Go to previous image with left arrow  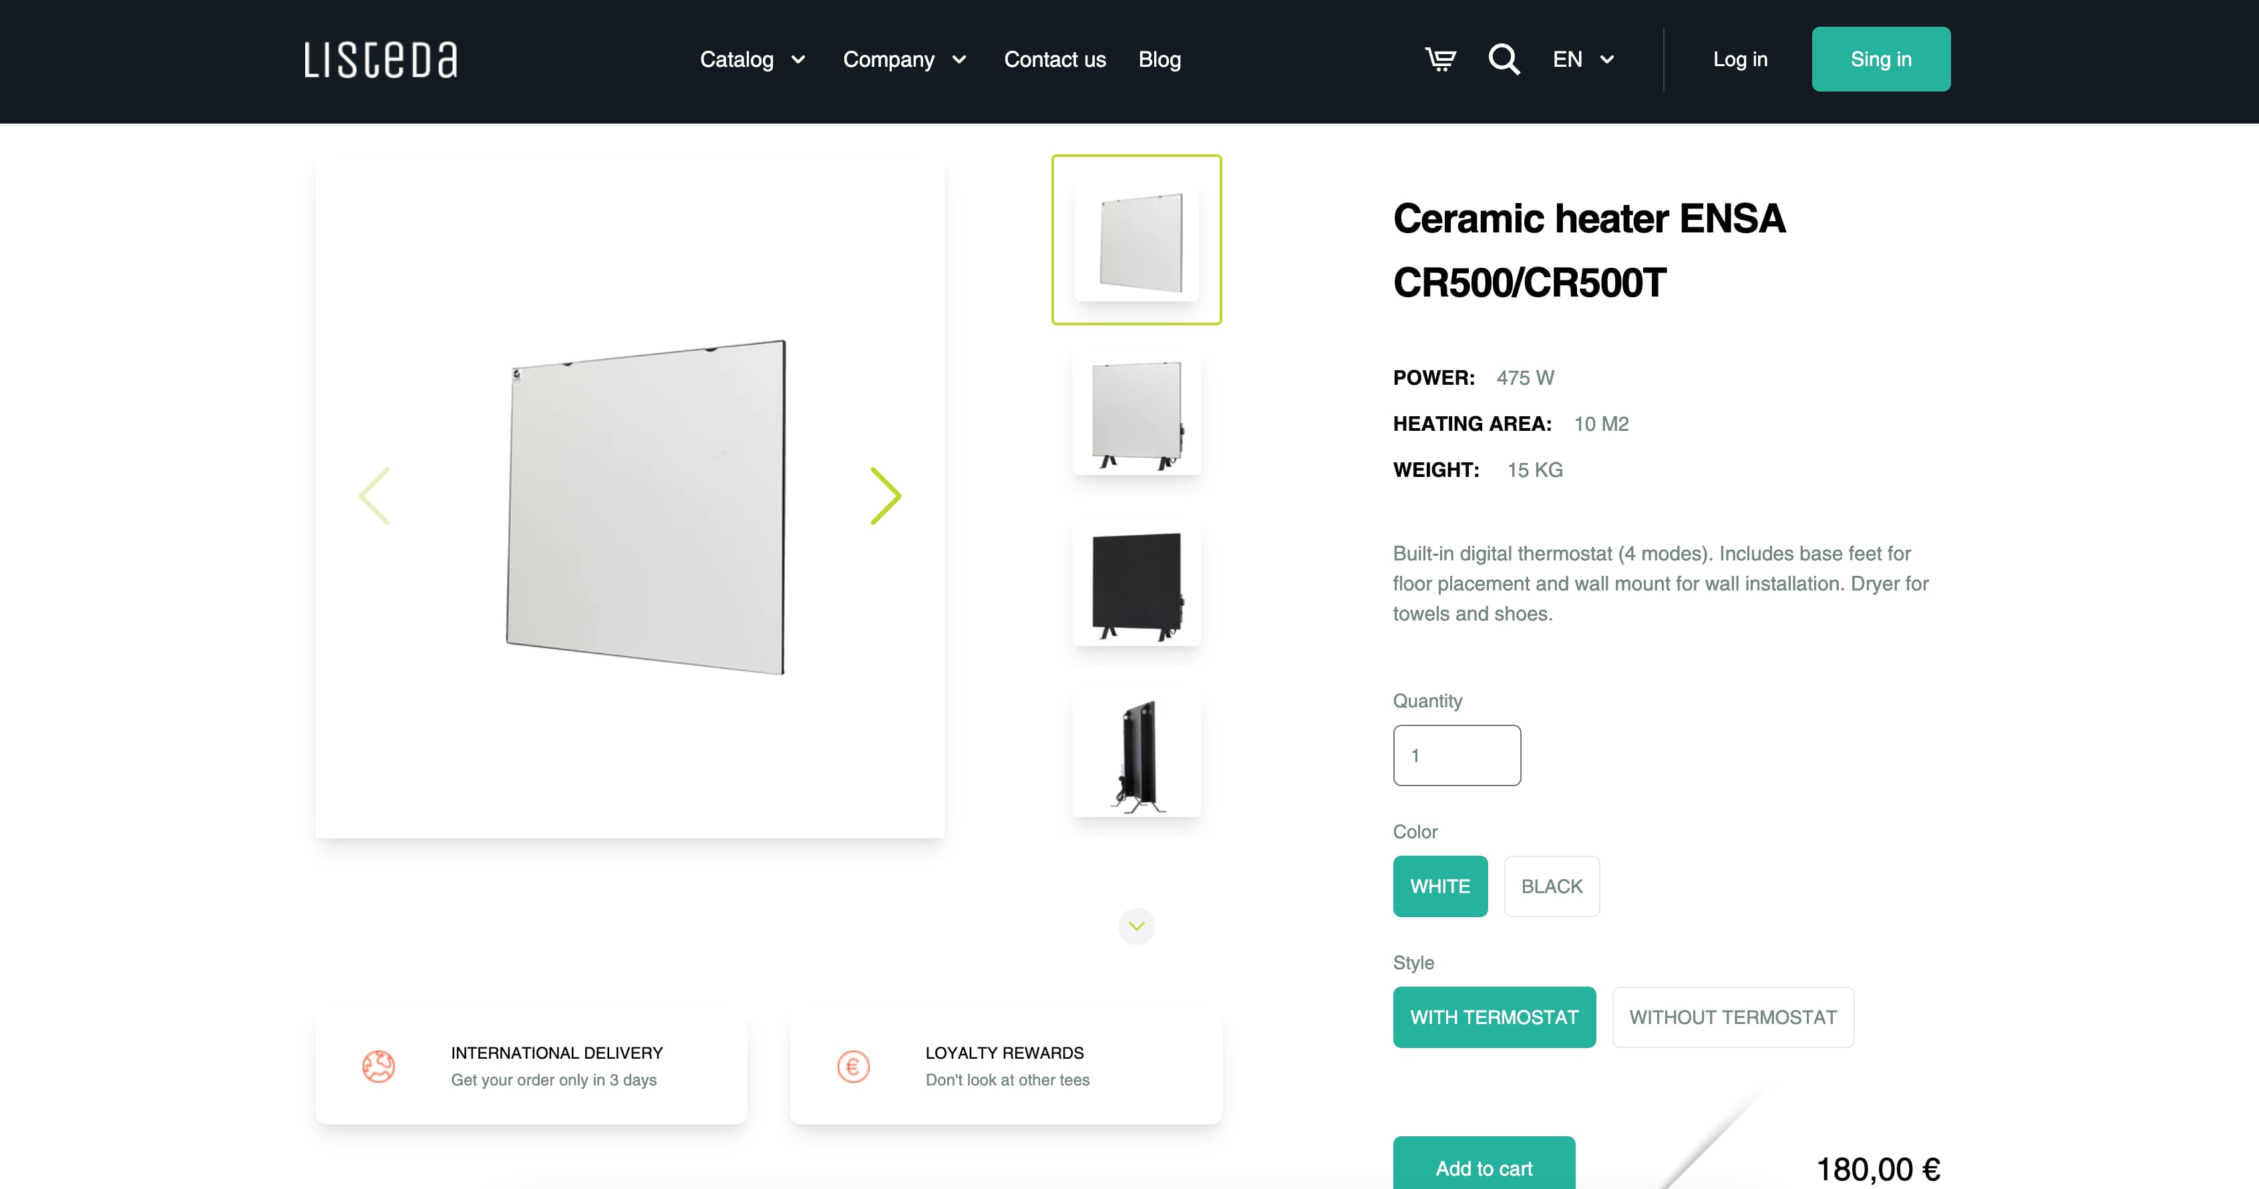[x=375, y=496]
